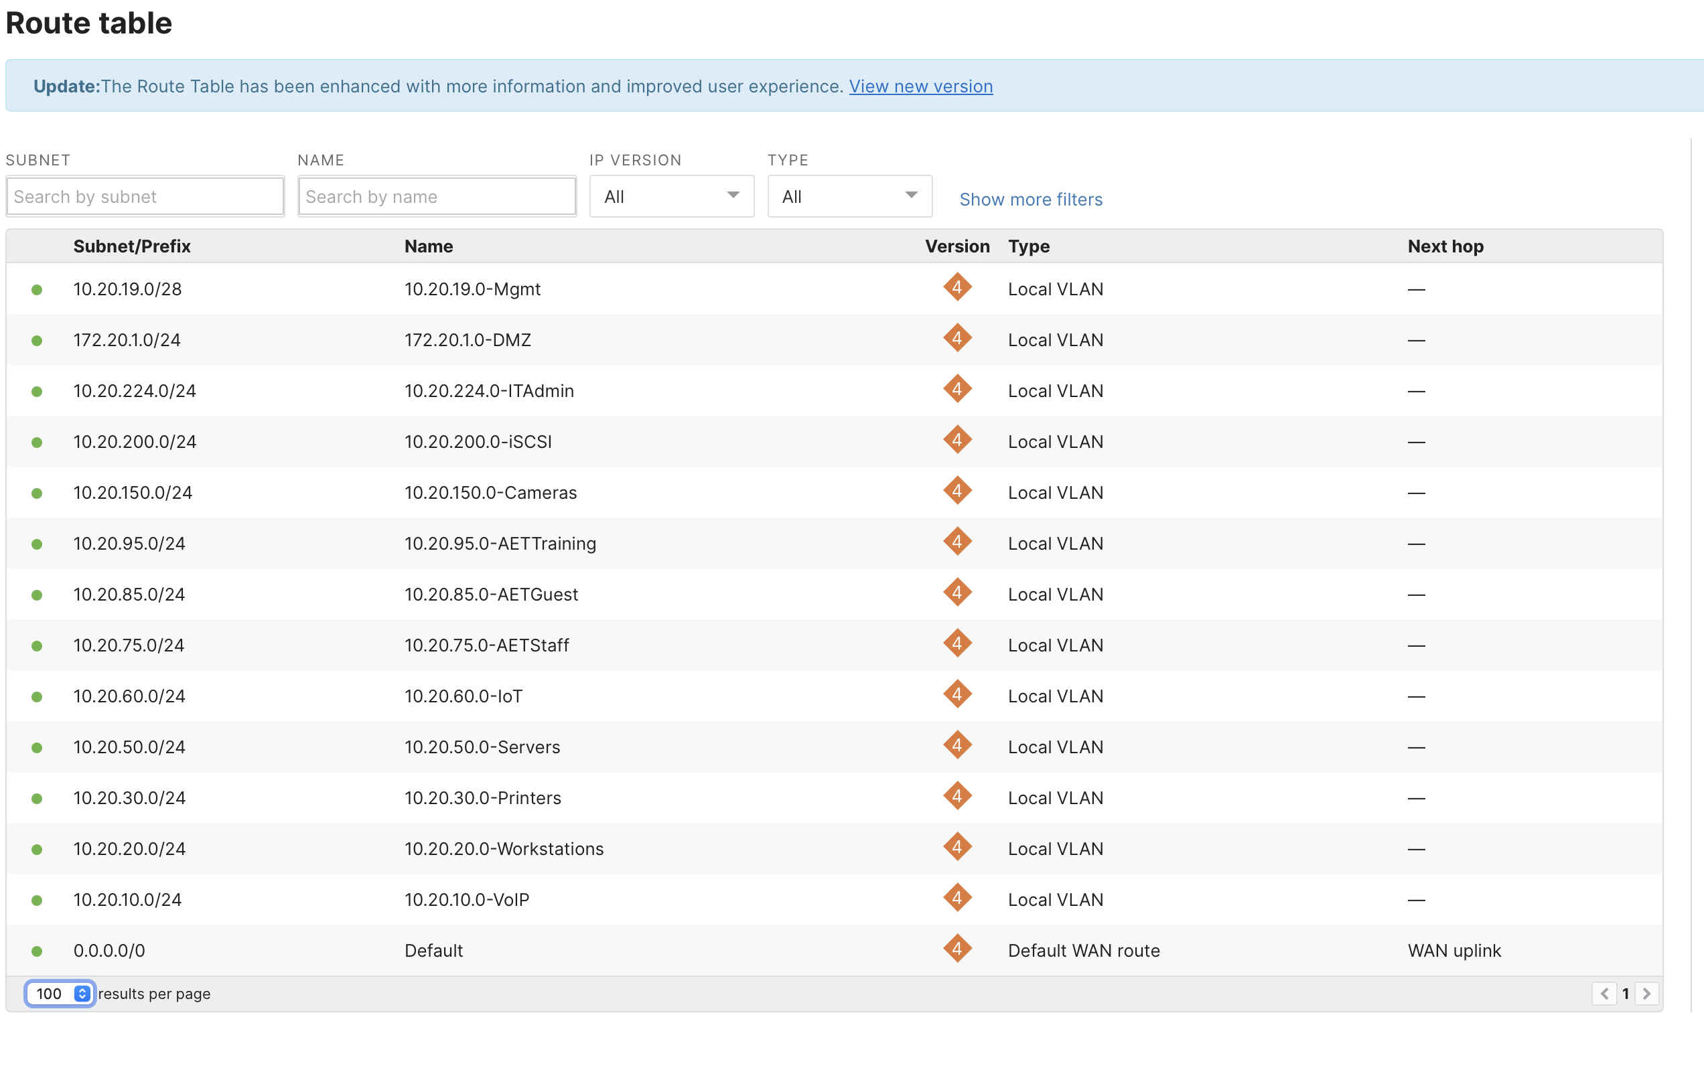Click the results per page stepper control
The height and width of the screenshot is (1086, 1704).
[81, 994]
